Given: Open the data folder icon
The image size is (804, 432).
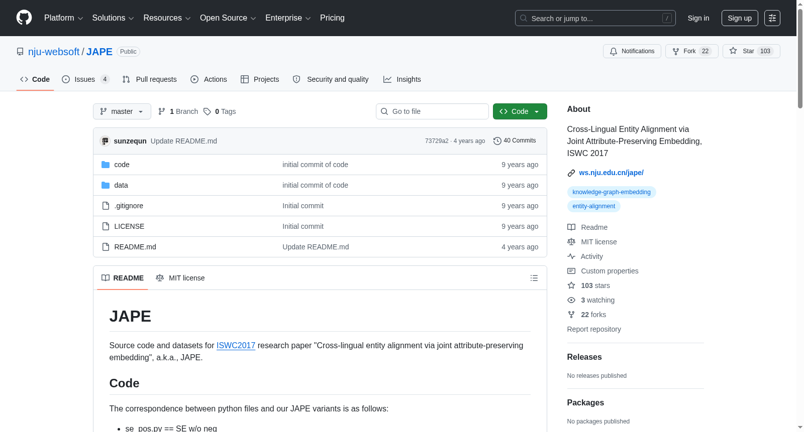Looking at the screenshot, I should coord(106,185).
